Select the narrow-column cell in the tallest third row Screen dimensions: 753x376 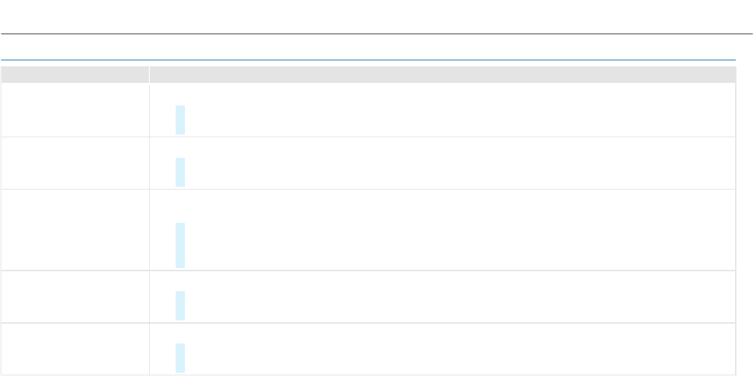pyautogui.click(x=75, y=230)
